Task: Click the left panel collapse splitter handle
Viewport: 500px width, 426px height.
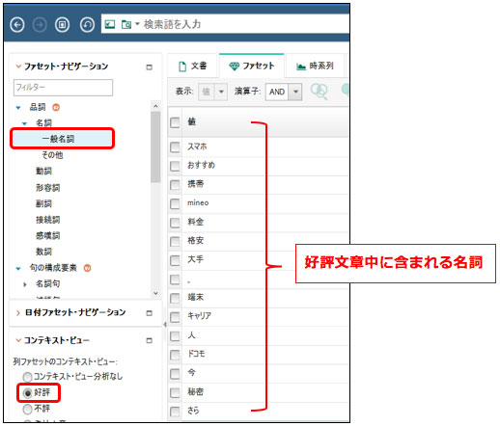Action: pos(165,325)
